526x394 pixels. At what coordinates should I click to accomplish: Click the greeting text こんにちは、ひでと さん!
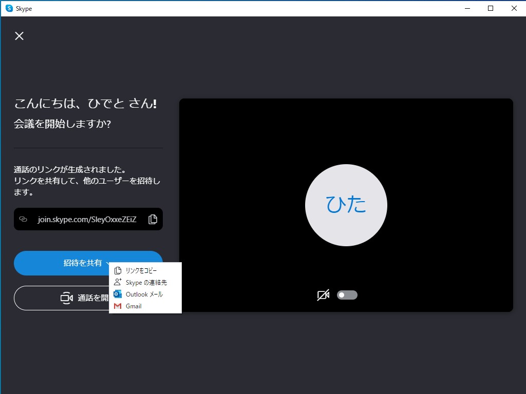86,104
